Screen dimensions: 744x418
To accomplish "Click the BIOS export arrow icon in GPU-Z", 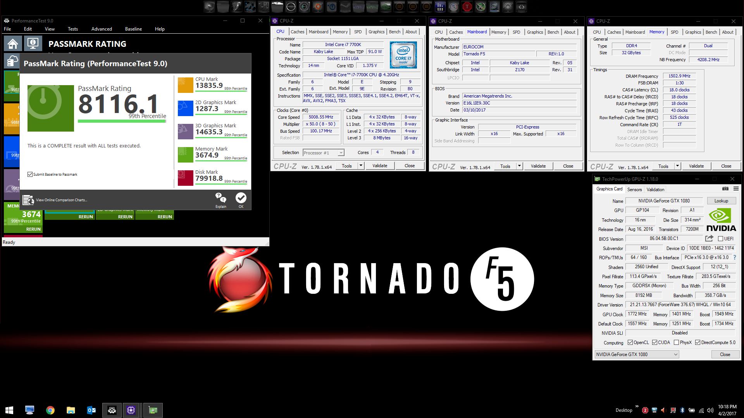I will tap(709, 238).
